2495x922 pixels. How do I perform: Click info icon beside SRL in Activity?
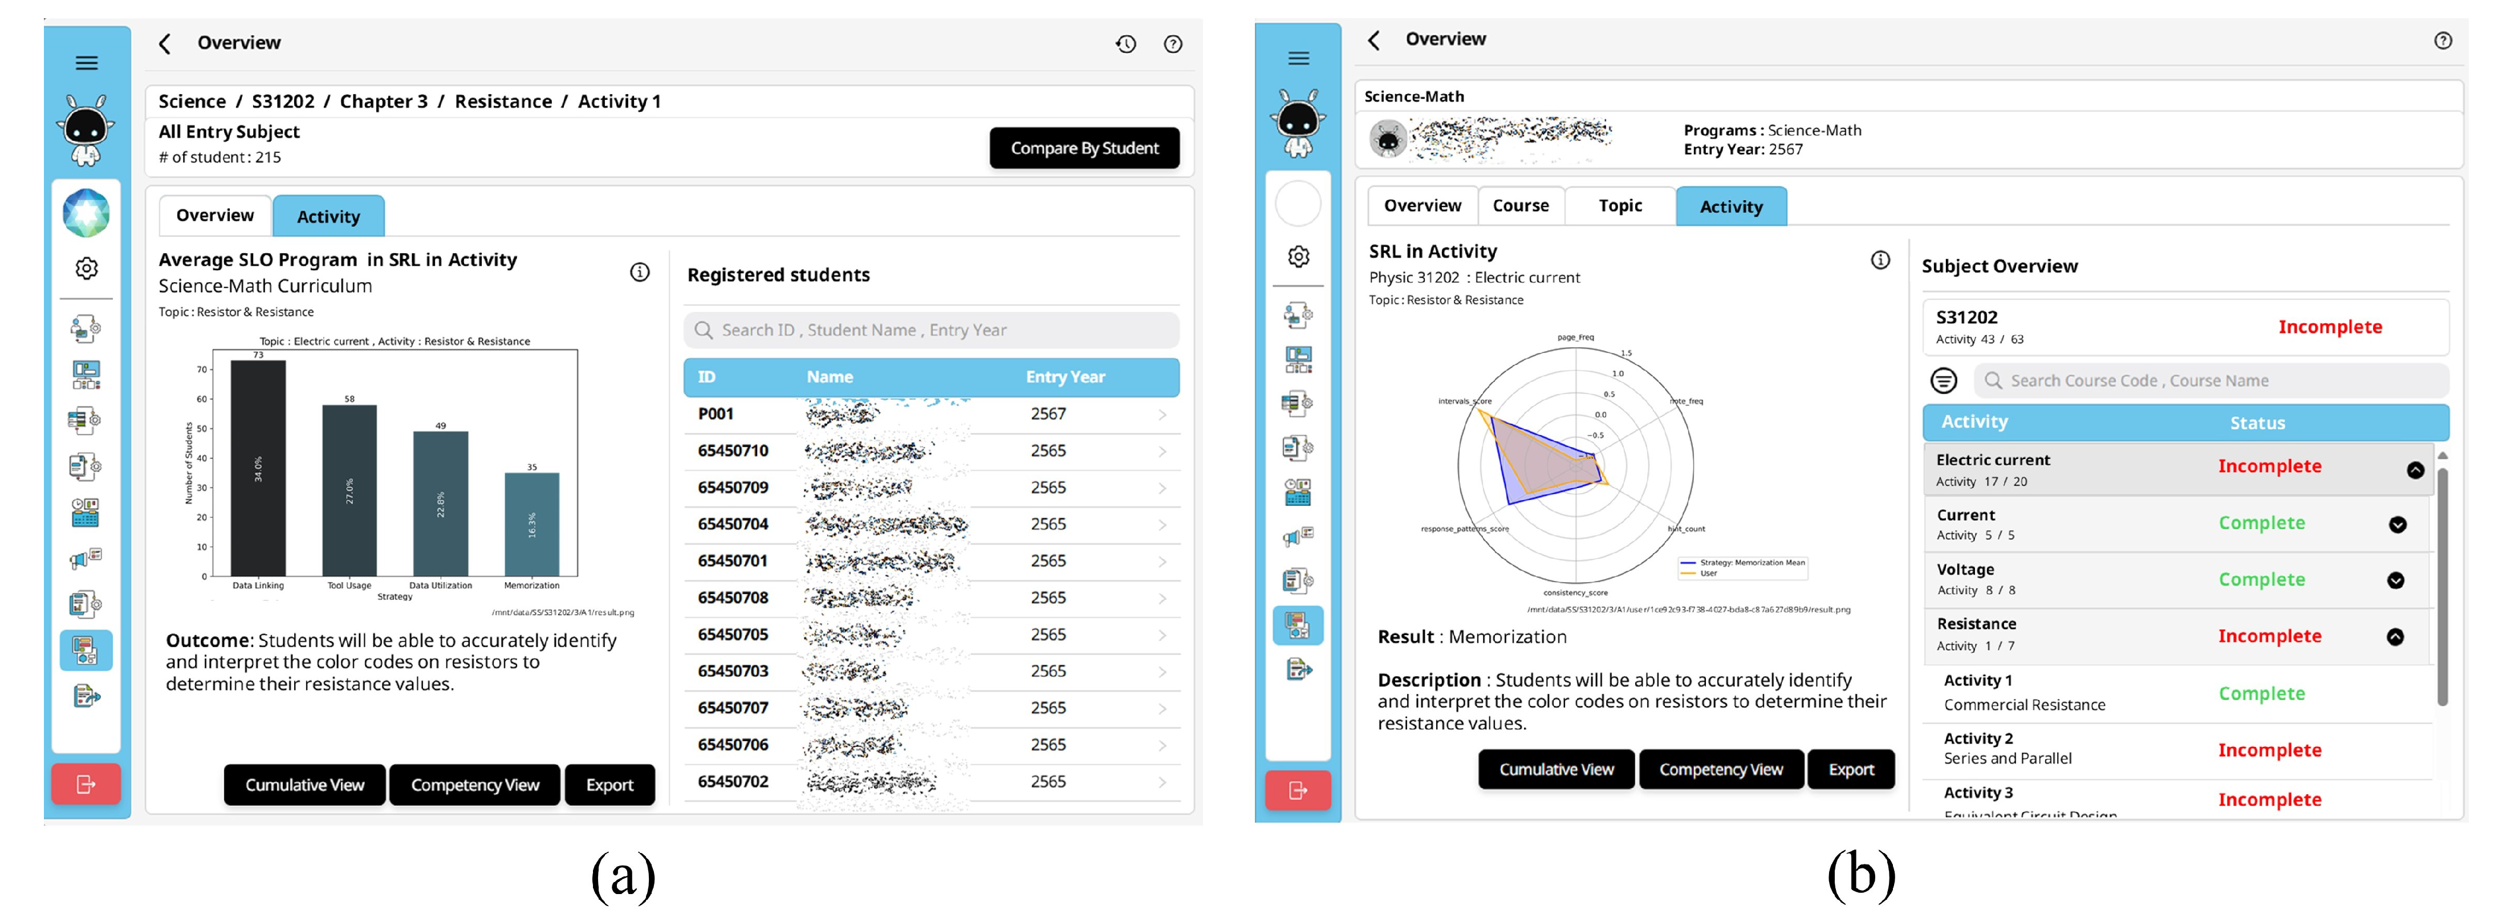click(1880, 259)
